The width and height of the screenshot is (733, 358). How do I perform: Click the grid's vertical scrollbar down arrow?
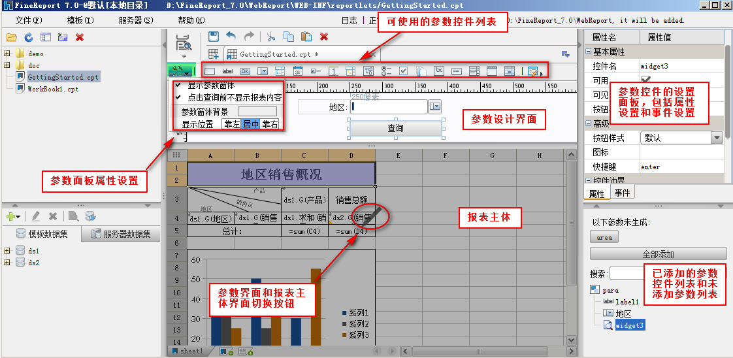570,341
